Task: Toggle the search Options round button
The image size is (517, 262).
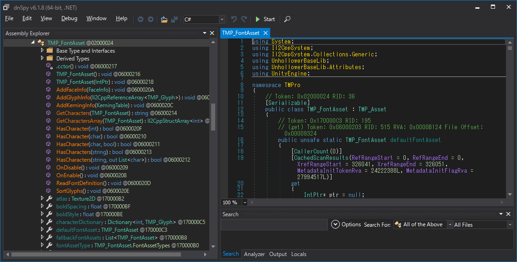Action: [335, 224]
